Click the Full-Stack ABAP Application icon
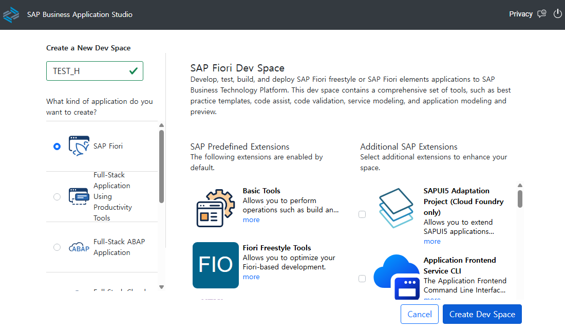This screenshot has width=565, height=329. (79, 247)
